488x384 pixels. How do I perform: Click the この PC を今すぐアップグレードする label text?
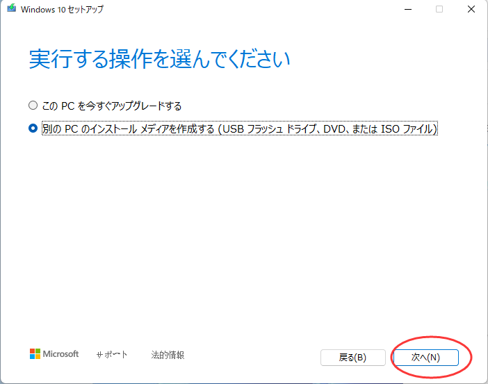coord(111,106)
